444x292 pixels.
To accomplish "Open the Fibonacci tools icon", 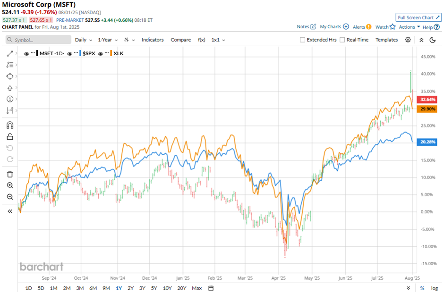I will pos(10,65).
